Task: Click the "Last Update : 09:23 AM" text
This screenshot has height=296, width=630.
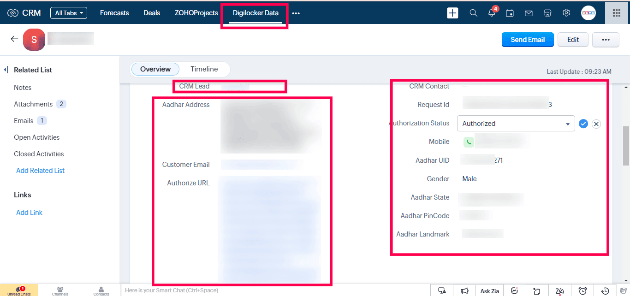Action: coord(579,71)
